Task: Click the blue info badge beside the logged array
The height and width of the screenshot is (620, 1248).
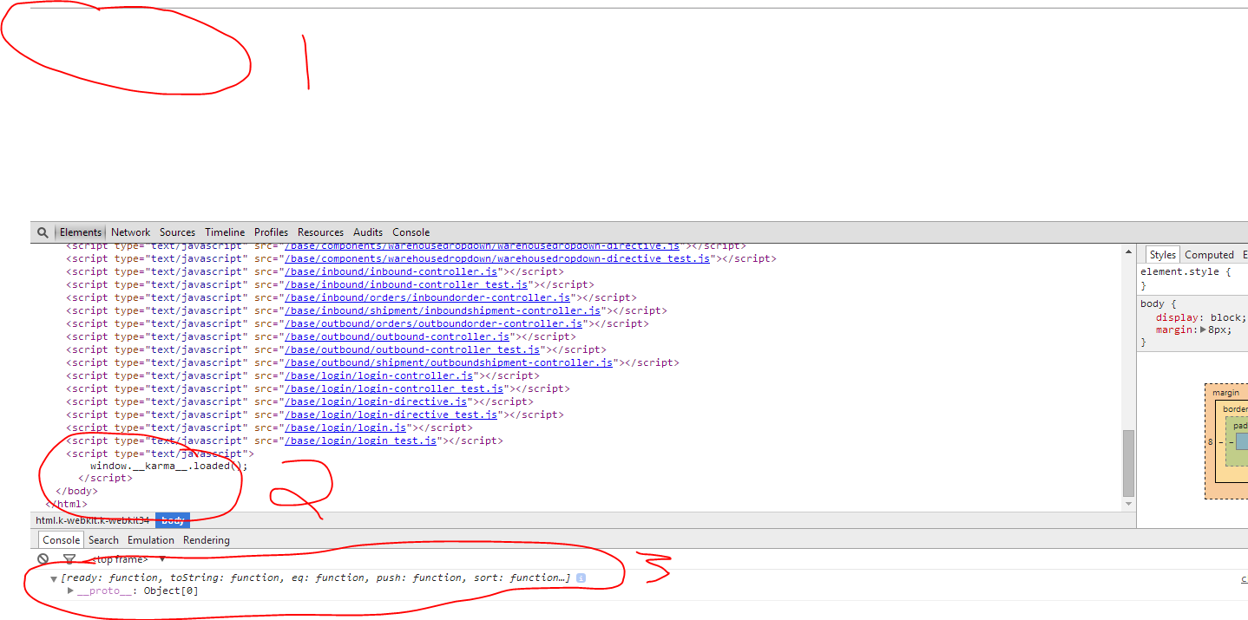Action: (581, 578)
